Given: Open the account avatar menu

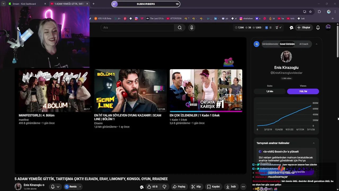Looking at the screenshot, I should (x=328, y=27).
